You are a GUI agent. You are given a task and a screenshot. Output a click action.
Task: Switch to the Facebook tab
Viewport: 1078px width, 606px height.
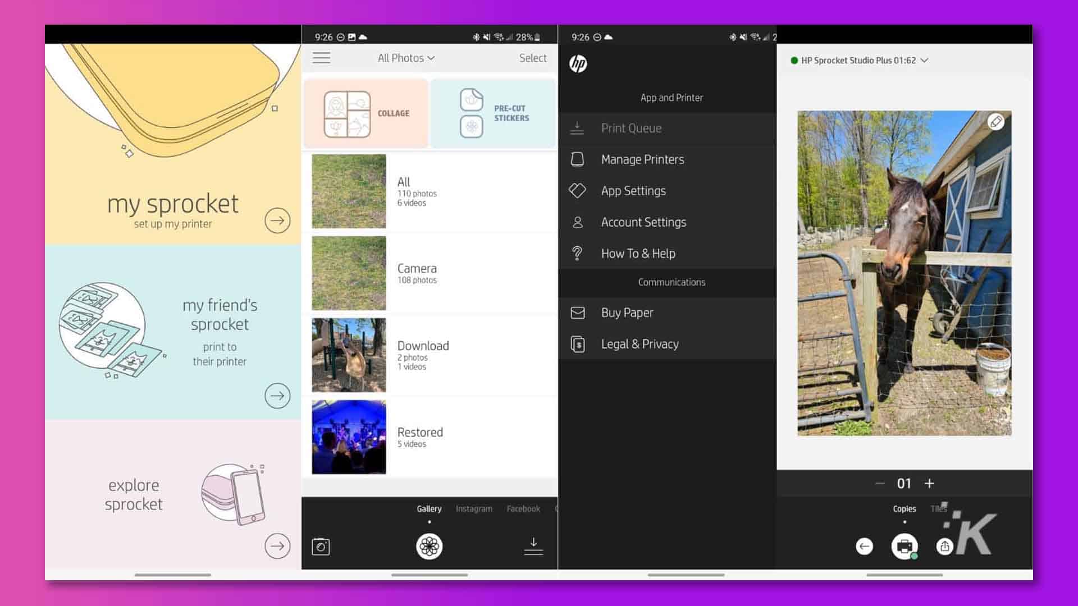coord(523,508)
